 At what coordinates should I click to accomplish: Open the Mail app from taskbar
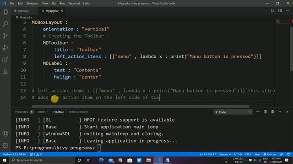point(111,160)
